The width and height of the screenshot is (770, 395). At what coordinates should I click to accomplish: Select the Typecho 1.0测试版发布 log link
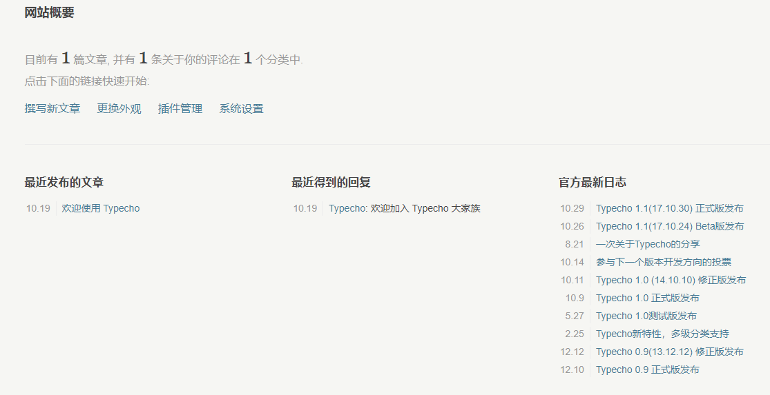(x=646, y=316)
